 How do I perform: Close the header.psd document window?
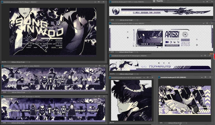[x=210, y=77]
